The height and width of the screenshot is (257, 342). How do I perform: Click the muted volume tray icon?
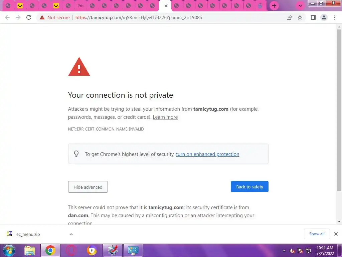tap(292, 251)
